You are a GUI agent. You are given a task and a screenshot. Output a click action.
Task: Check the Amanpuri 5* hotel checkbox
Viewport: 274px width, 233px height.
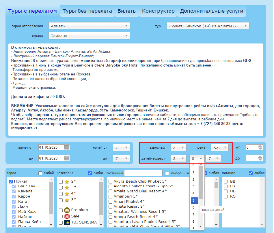(x=111, y=196)
